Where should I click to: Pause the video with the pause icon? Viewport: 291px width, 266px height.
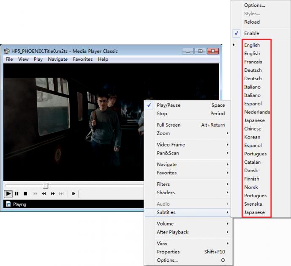pos(17,194)
